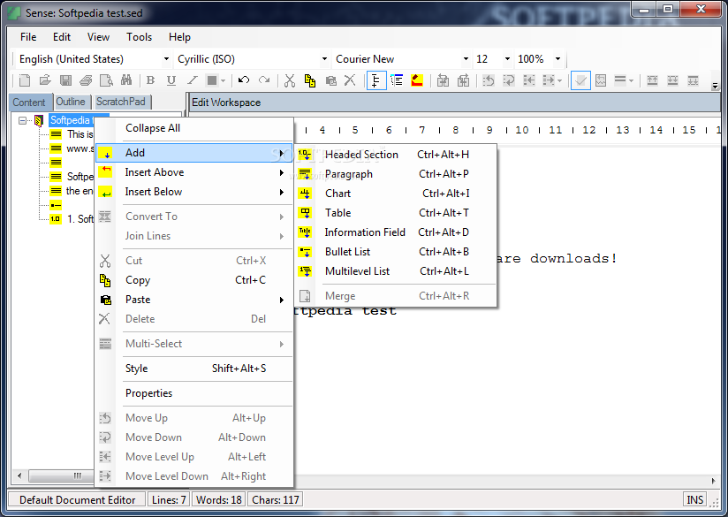Click the Paste toolbar icon

pos(330,80)
